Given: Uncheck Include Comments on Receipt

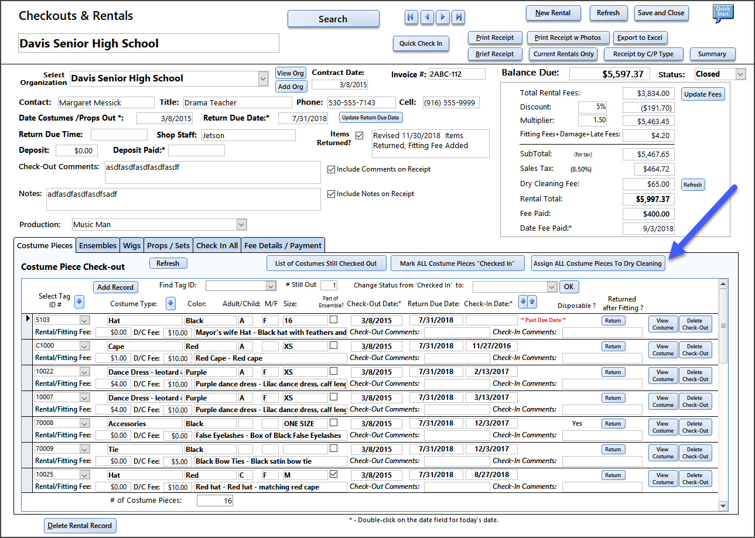Looking at the screenshot, I should pyautogui.click(x=332, y=169).
